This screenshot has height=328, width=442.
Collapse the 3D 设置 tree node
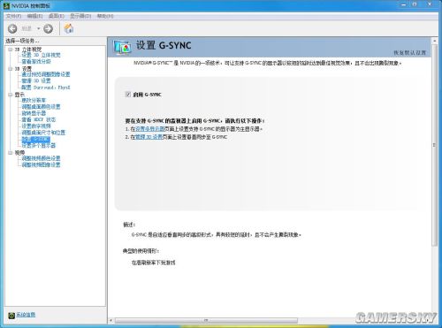pyautogui.click(x=11, y=69)
